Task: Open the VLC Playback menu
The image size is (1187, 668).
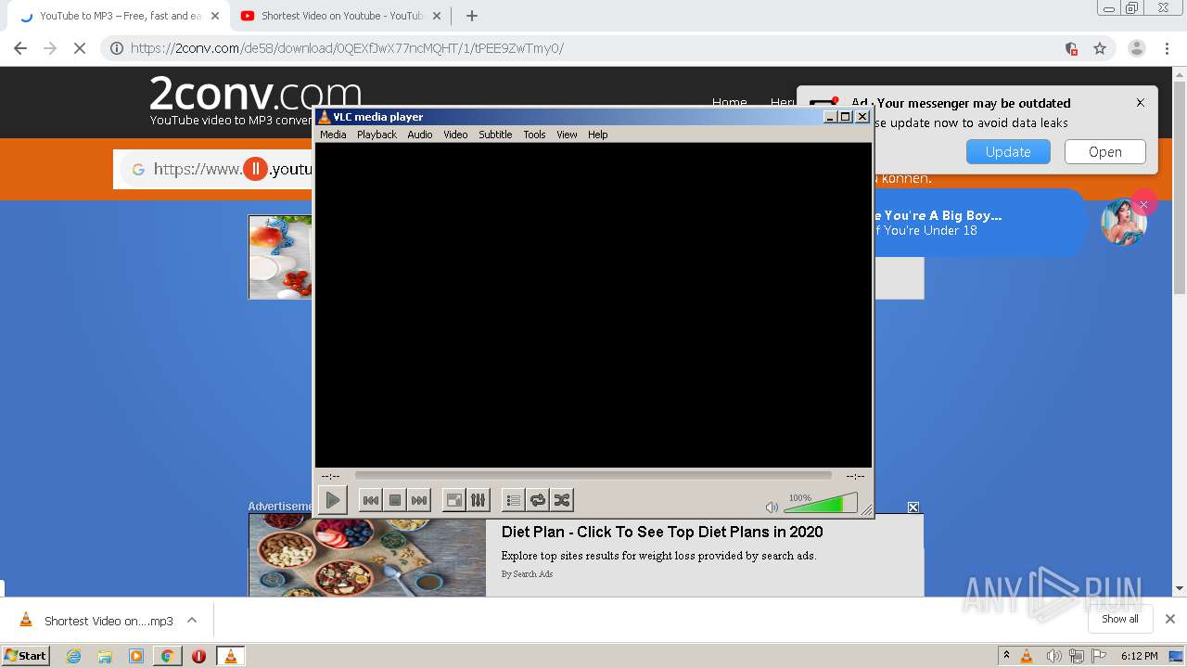Action: 377,135
